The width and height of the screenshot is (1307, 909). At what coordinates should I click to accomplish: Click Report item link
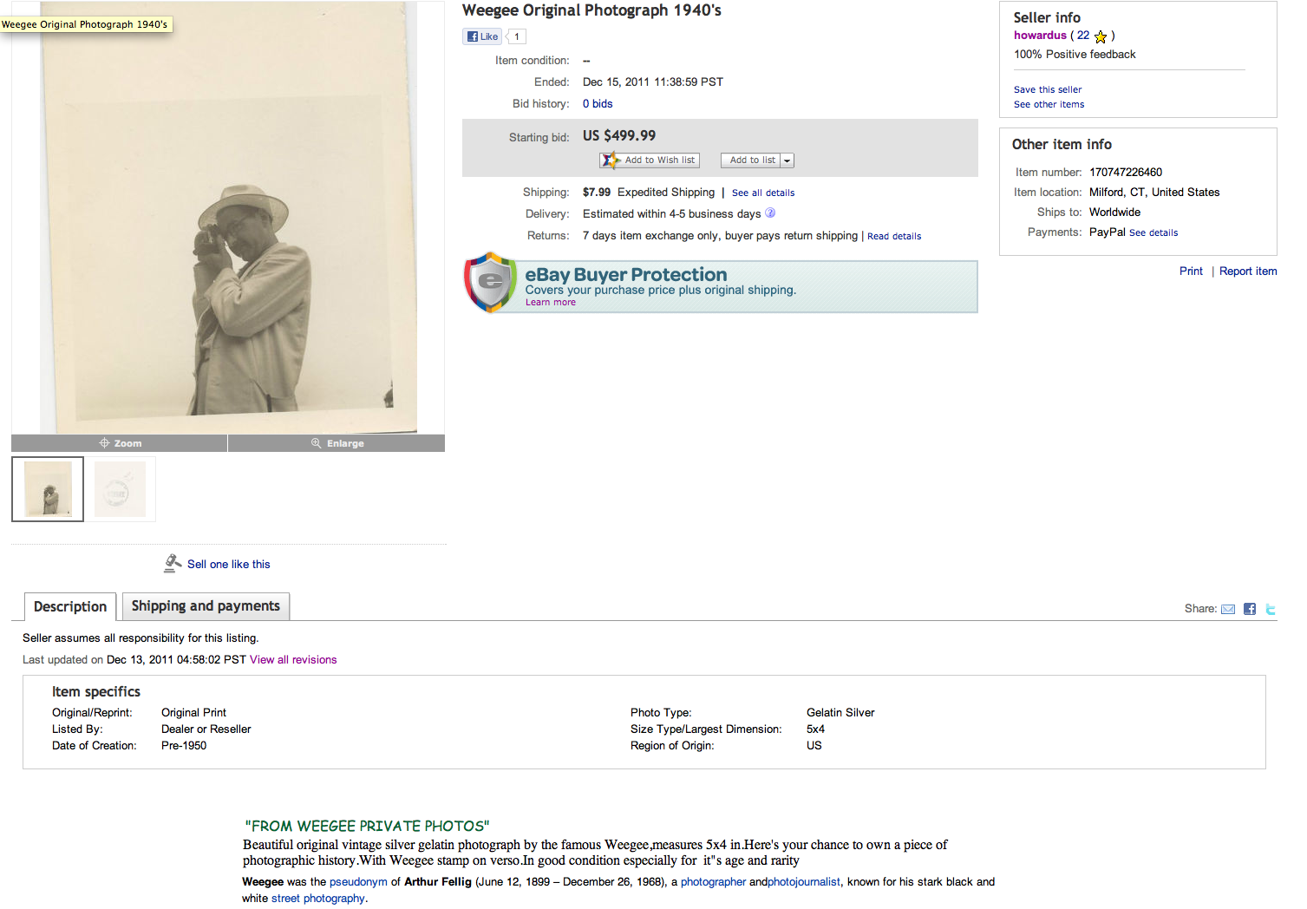[x=1248, y=271]
